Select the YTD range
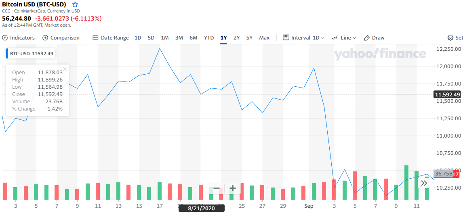 point(209,38)
